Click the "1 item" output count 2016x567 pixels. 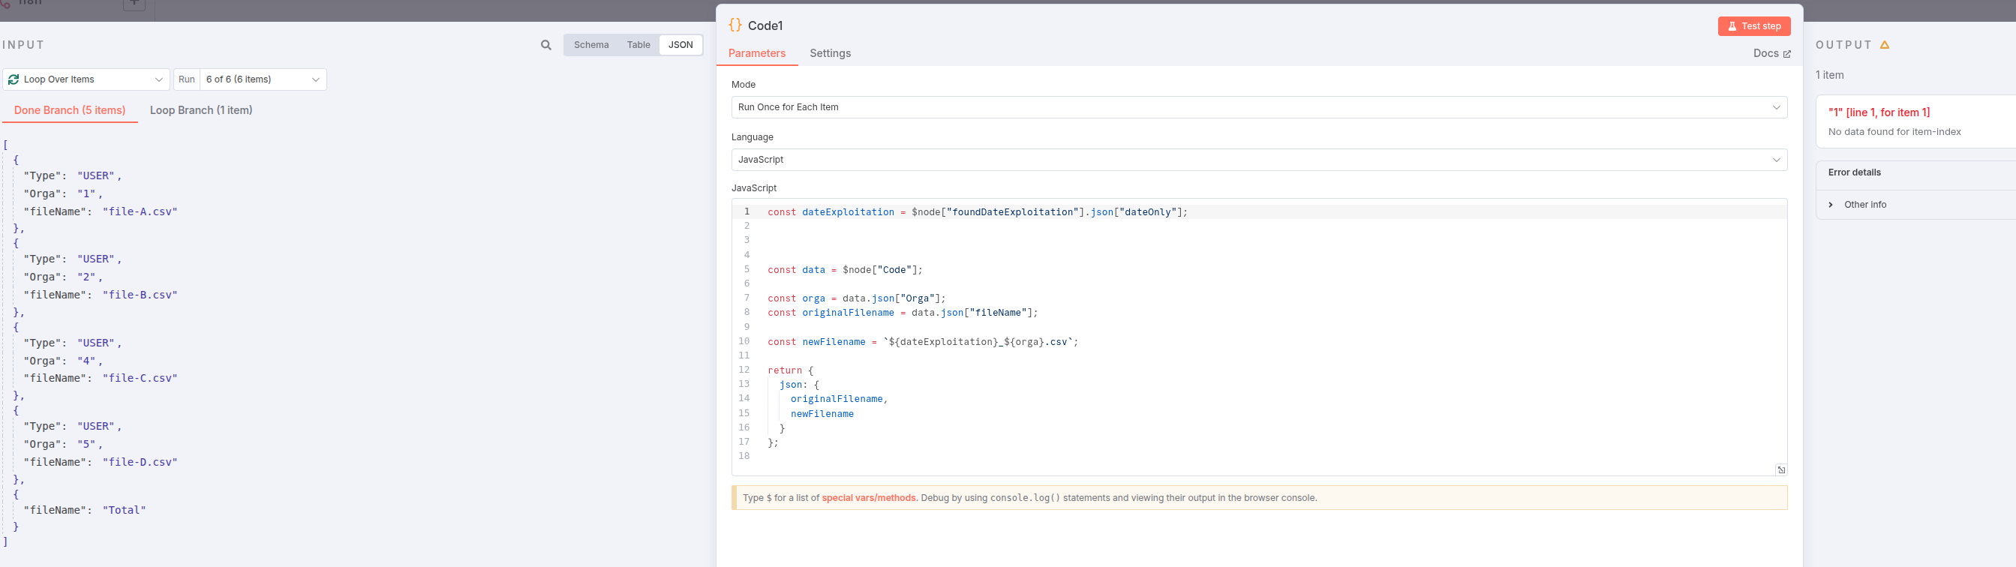click(x=1829, y=75)
